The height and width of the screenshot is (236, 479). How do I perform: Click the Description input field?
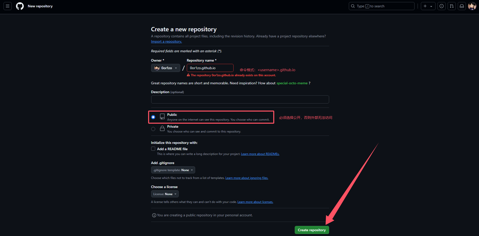[x=240, y=99]
